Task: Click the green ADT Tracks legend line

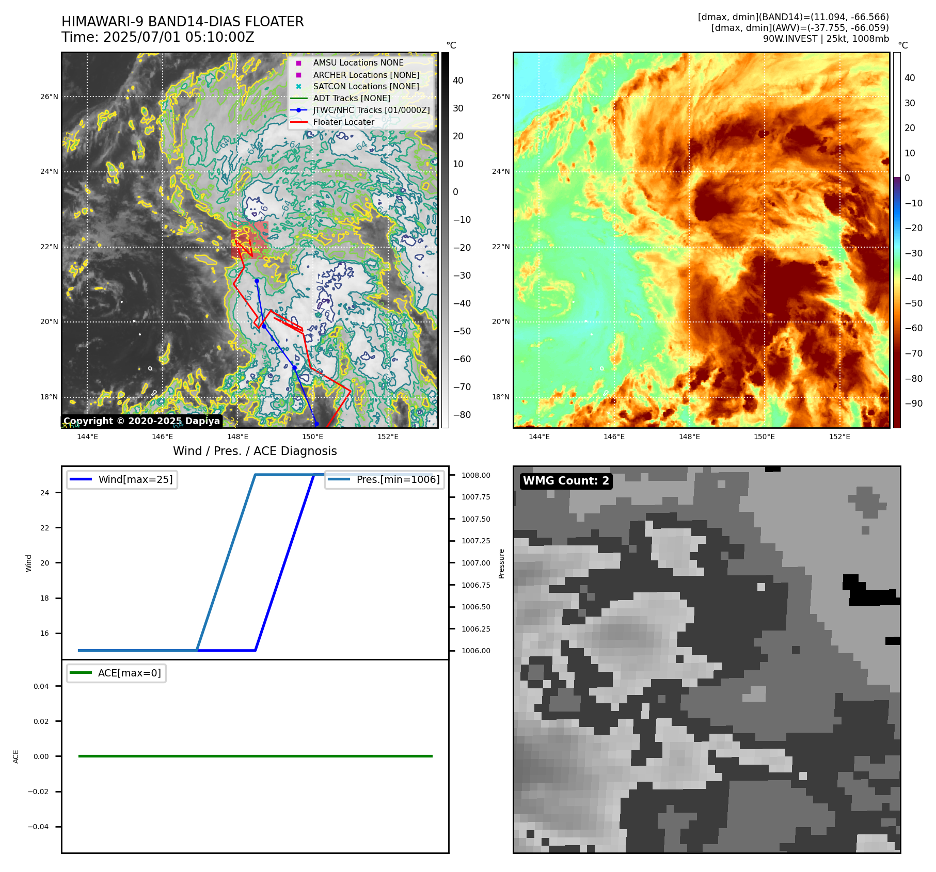Action: [x=298, y=99]
